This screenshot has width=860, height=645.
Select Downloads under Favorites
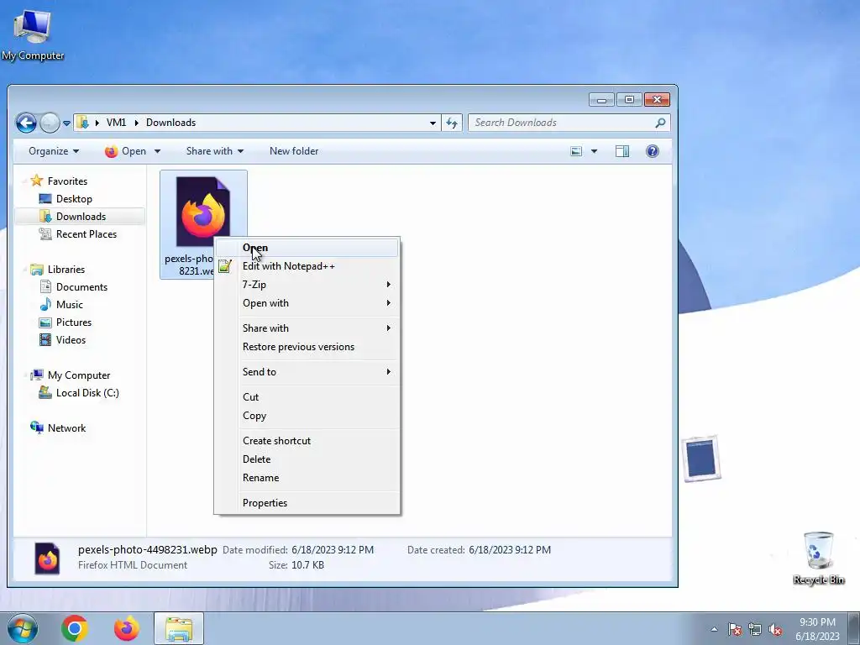(x=81, y=216)
